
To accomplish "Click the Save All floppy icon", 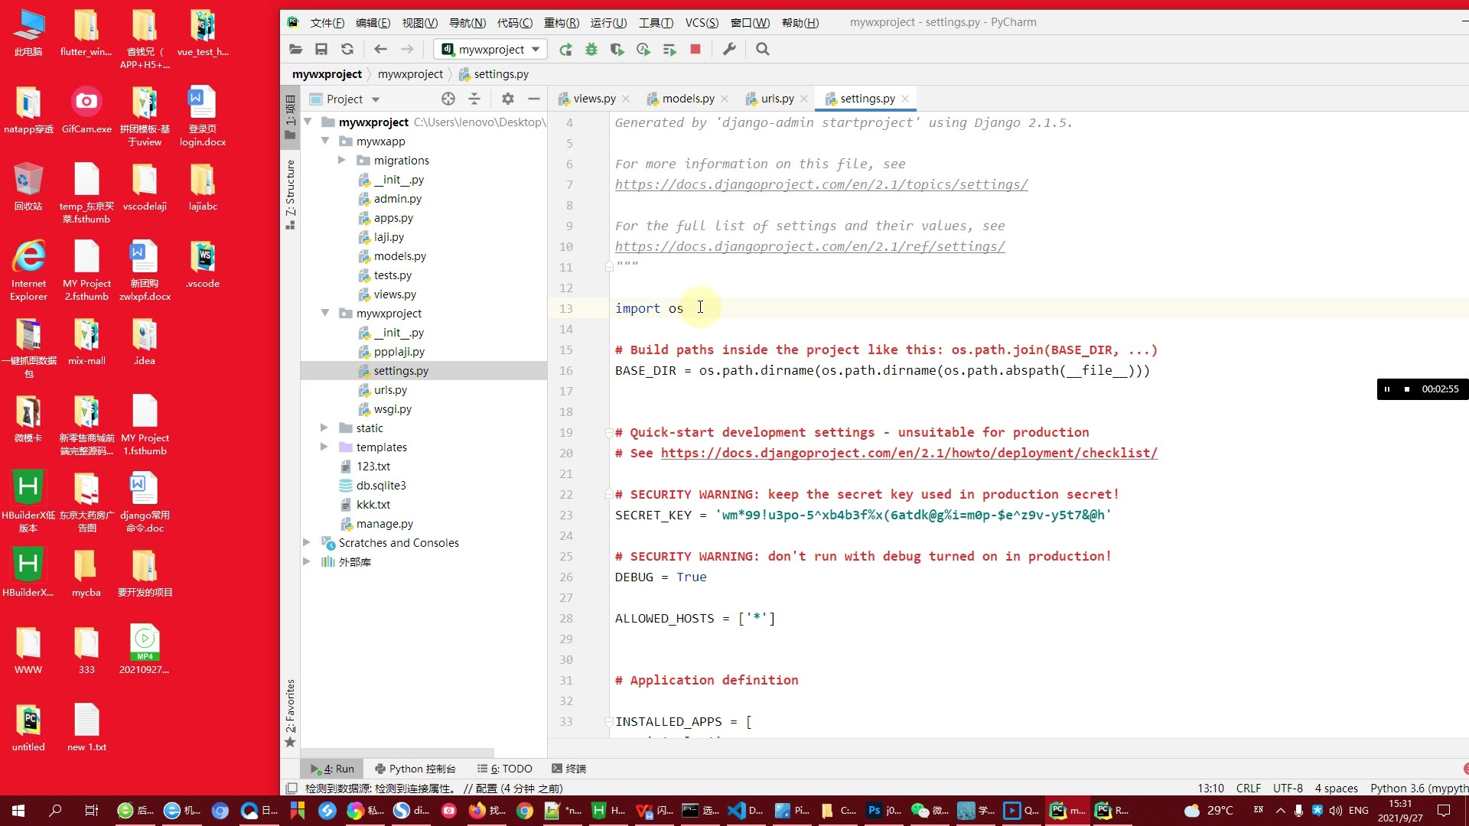I will pyautogui.click(x=321, y=50).
